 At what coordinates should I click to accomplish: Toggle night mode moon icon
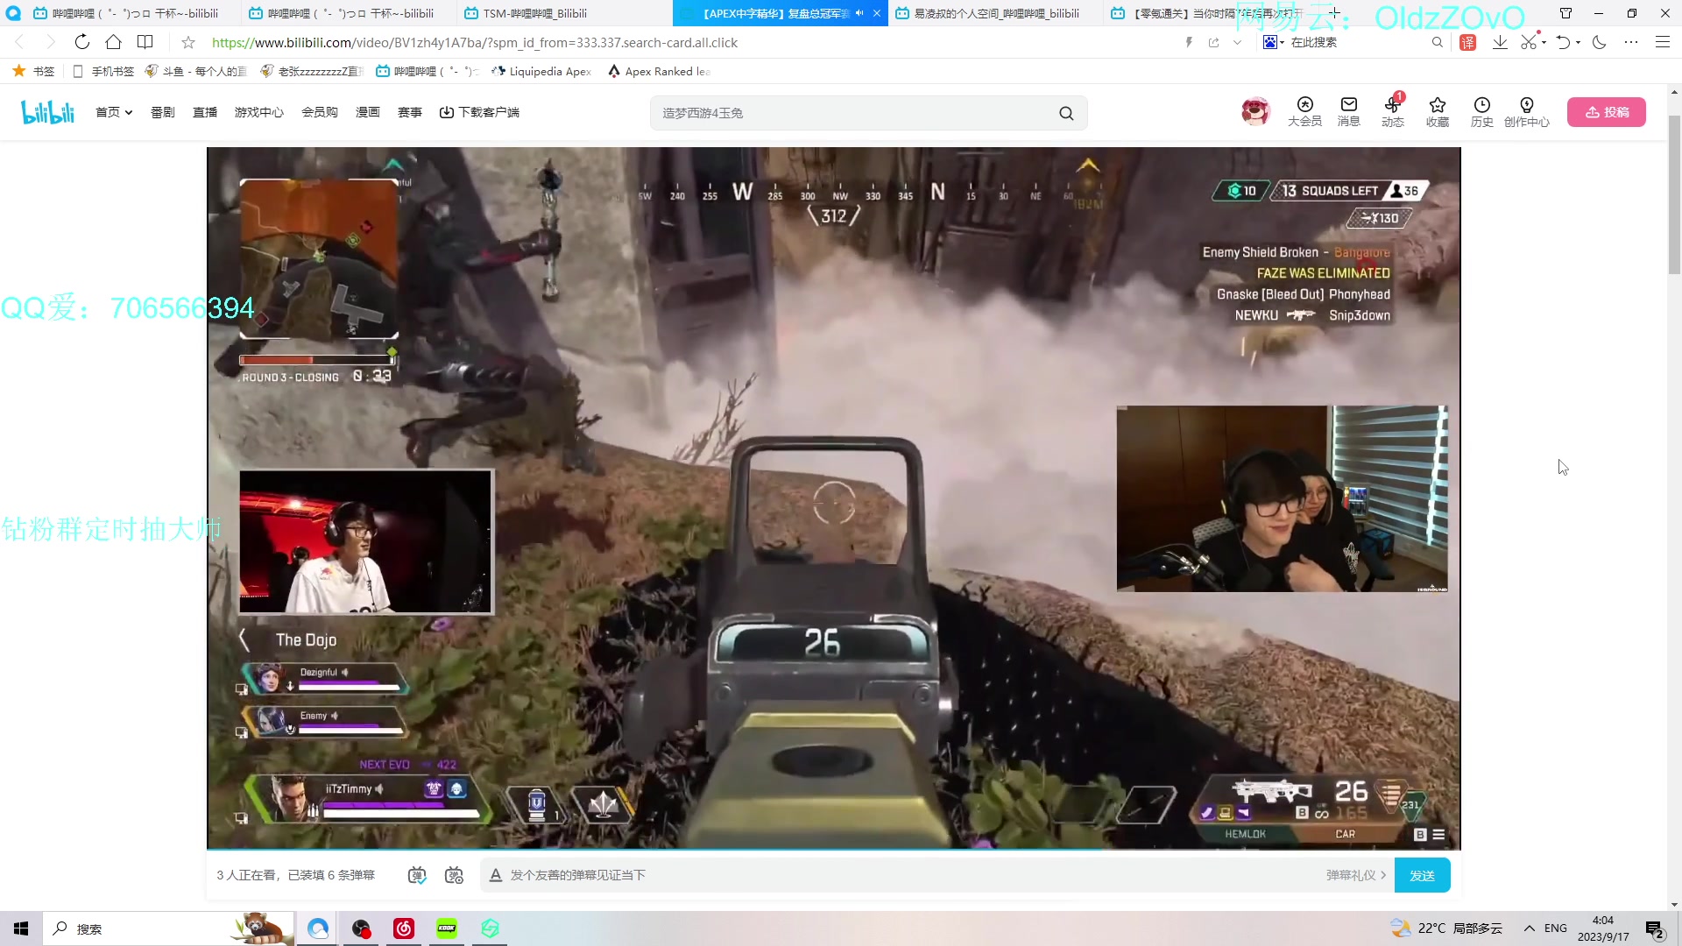(x=1600, y=42)
